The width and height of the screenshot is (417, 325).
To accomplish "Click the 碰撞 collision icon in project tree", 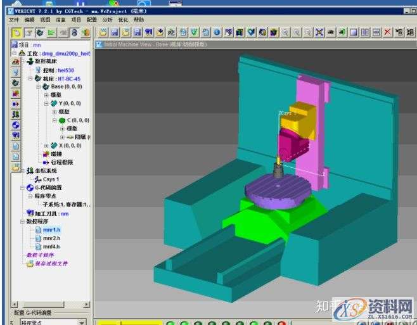I will coord(45,154).
